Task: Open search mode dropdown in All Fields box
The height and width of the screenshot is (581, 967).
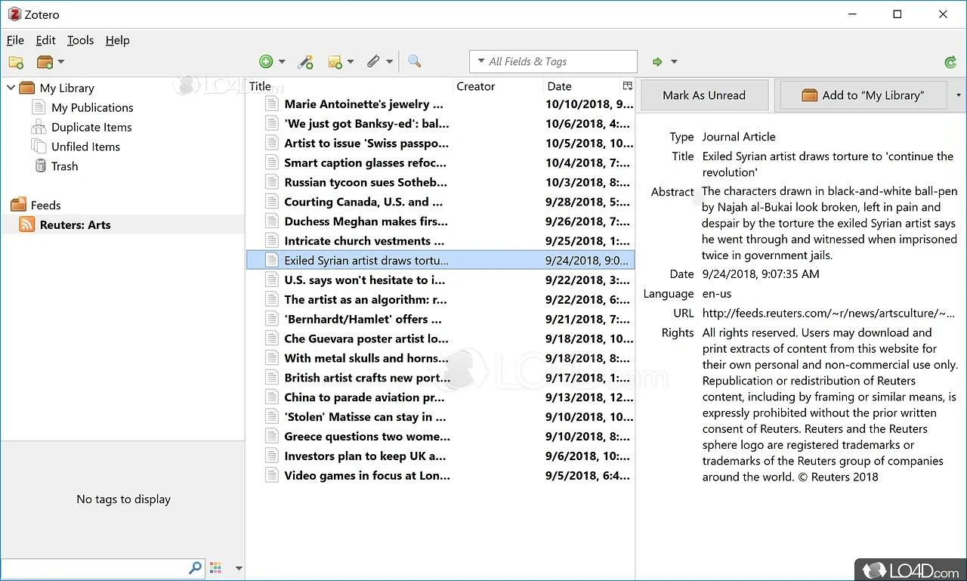Action: pos(481,62)
